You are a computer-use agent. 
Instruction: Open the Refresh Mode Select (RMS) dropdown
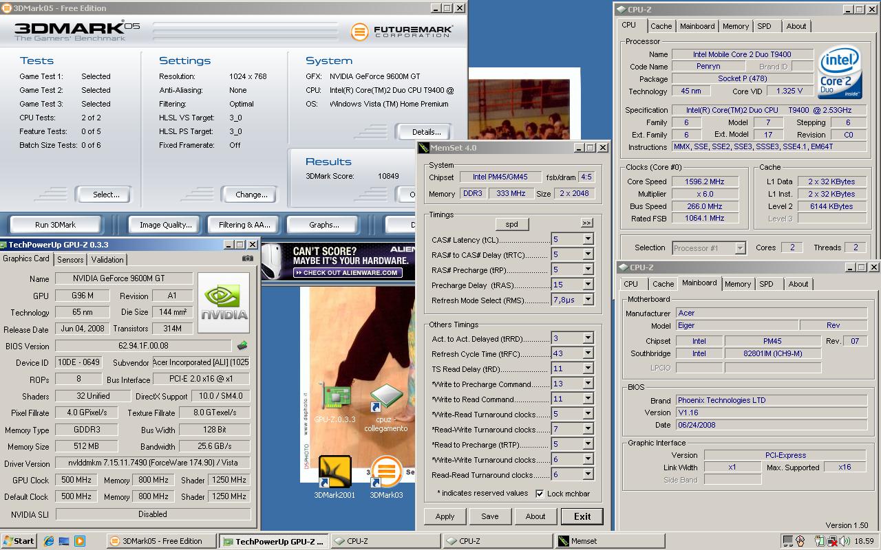(588, 300)
